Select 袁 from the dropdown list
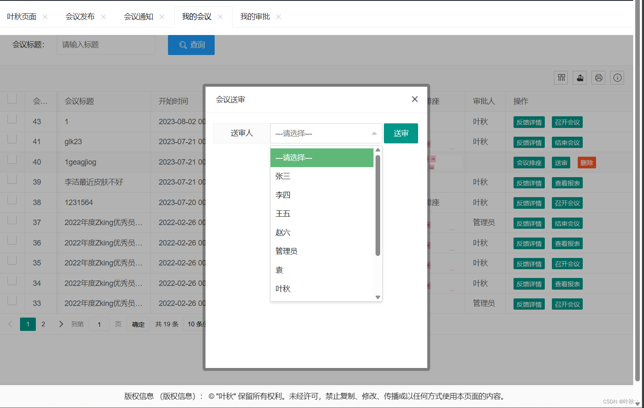Viewport: 644px width, 408px height. [x=322, y=270]
